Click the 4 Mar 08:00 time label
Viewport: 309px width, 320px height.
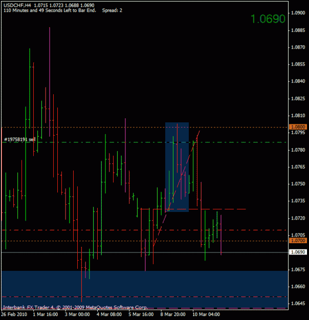point(109,314)
